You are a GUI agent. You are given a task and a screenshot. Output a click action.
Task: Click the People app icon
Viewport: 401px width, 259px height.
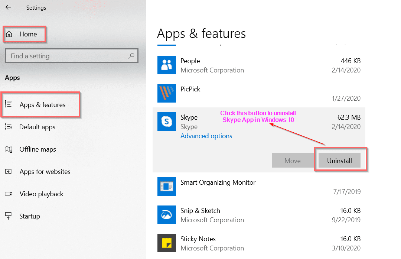(167, 65)
